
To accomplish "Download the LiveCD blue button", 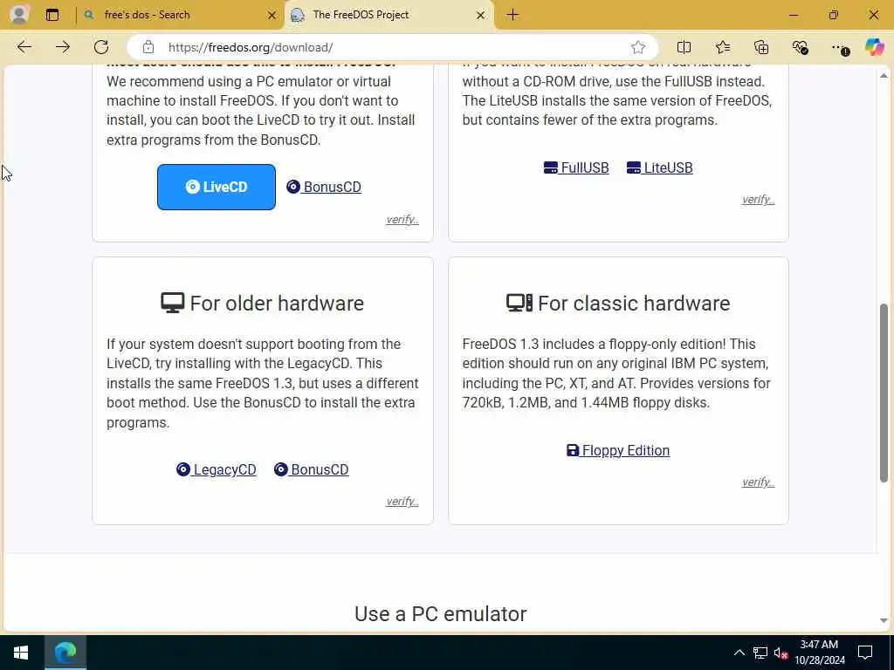I will pos(217,187).
